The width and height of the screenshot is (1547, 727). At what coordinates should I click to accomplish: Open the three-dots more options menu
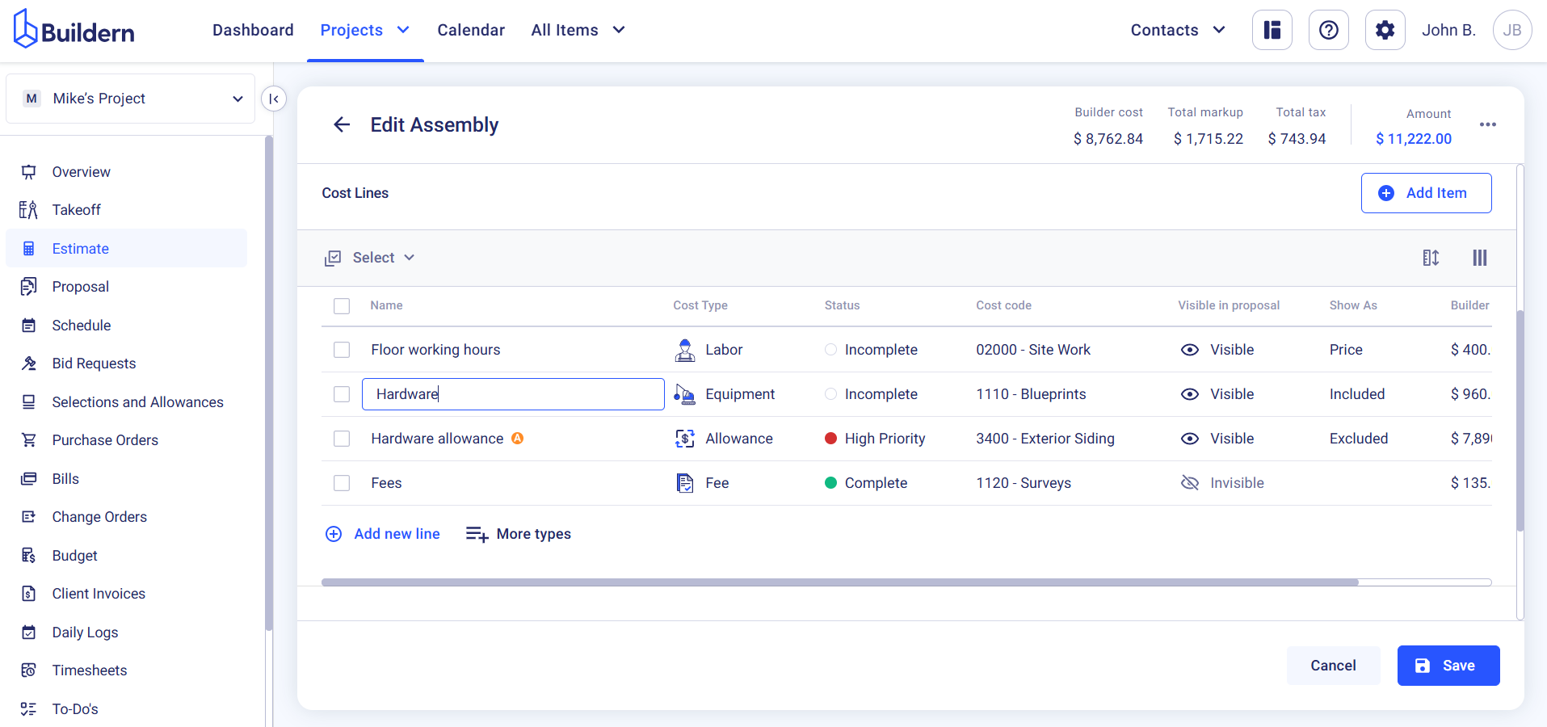(1488, 124)
